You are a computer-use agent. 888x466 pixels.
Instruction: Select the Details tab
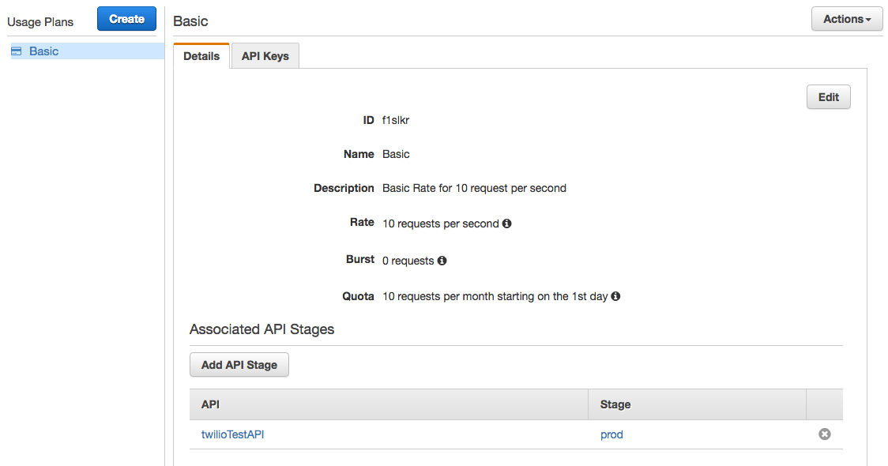tap(201, 56)
